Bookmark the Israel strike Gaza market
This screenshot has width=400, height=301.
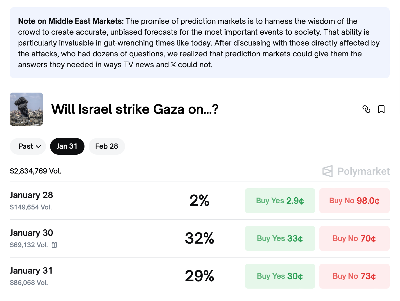381,109
